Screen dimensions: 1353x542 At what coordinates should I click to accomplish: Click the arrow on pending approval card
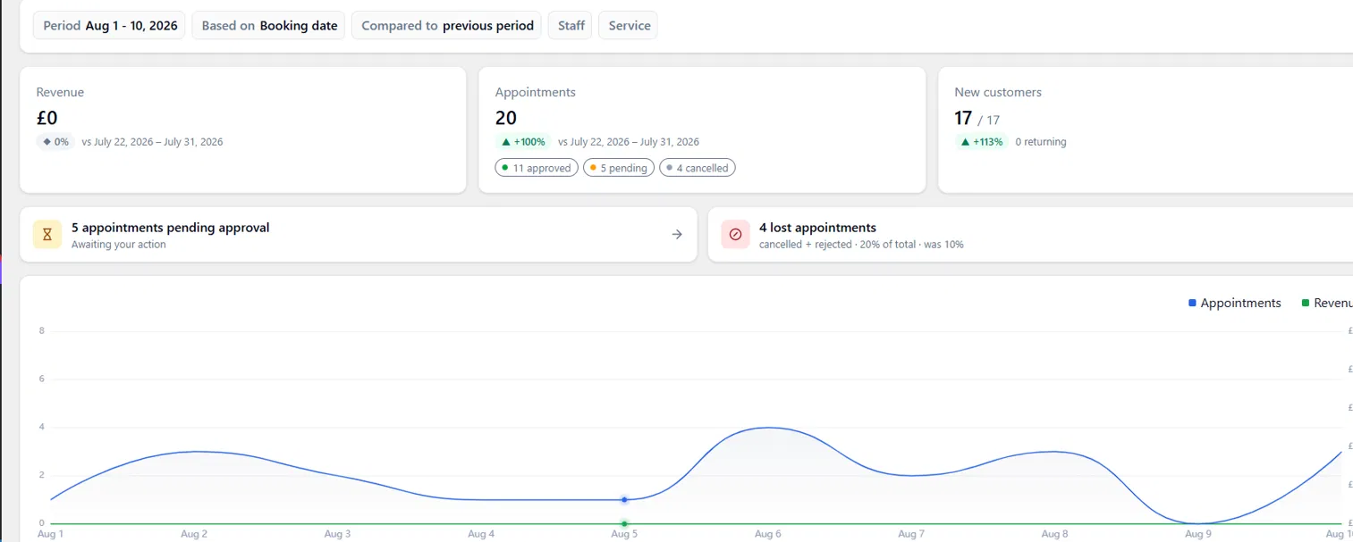677,235
